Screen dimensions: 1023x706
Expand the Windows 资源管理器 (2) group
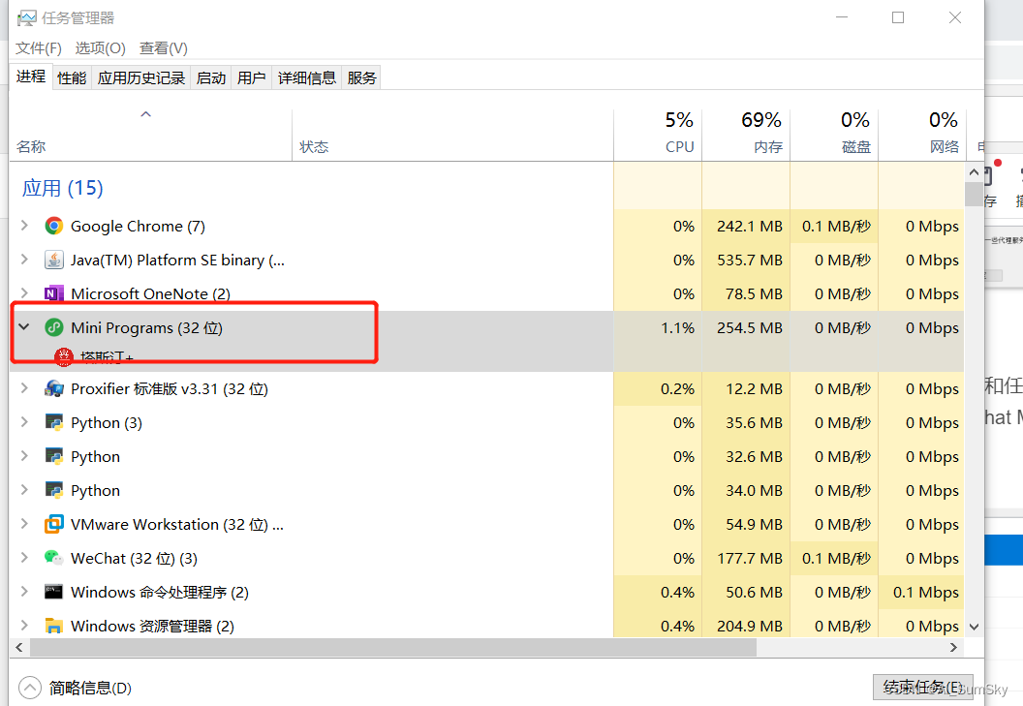point(24,625)
